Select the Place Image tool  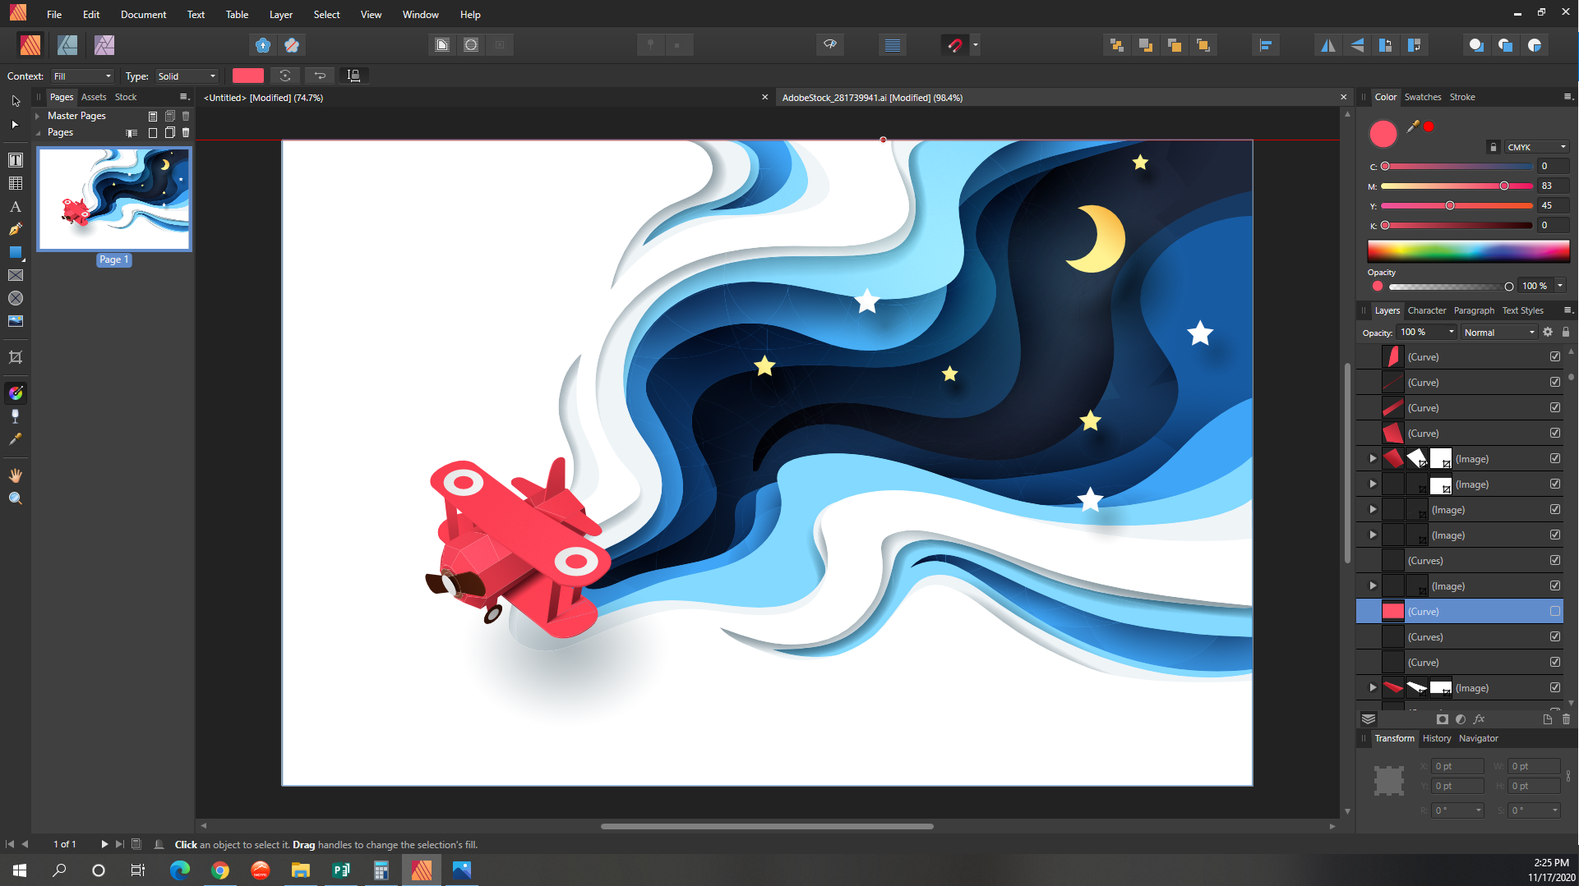click(16, 321)
